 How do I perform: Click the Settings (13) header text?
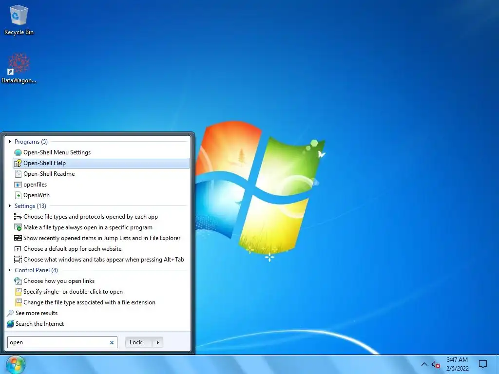pyautogui.click(x=30, y=206)
